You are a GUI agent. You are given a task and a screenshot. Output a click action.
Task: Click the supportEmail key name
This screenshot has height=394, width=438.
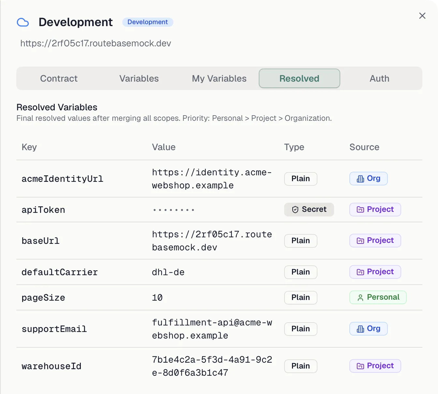tap(54, 329)
